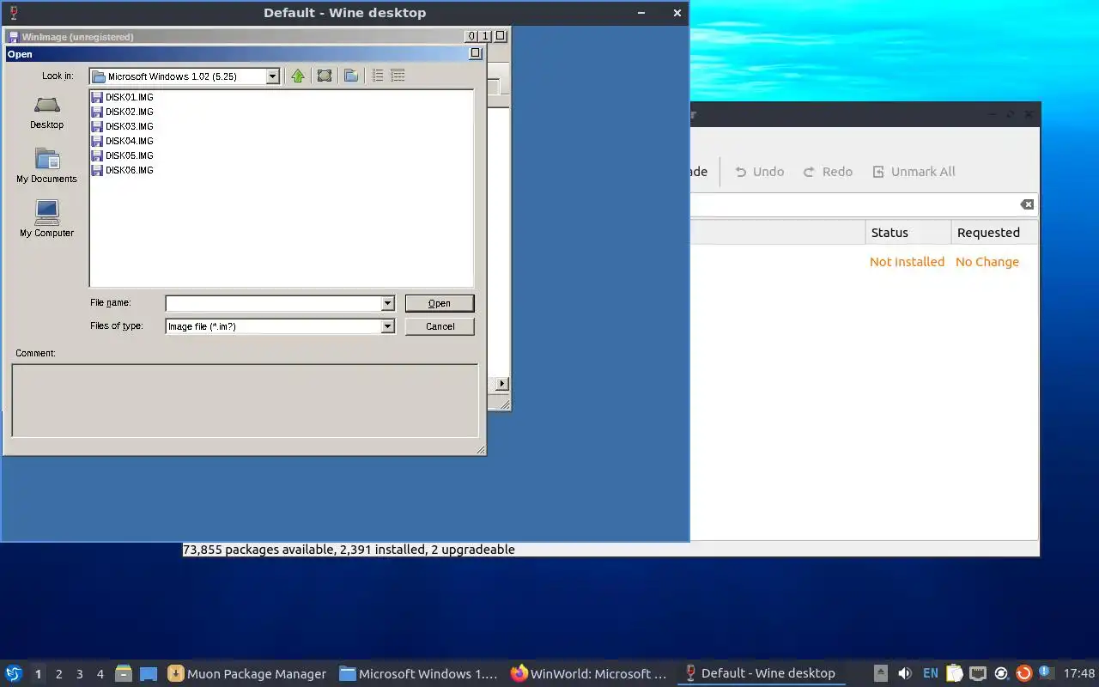Click the File name input field
Image resolution: width=1099 pixels, height=687 pixels.
[x=273, y=303]
